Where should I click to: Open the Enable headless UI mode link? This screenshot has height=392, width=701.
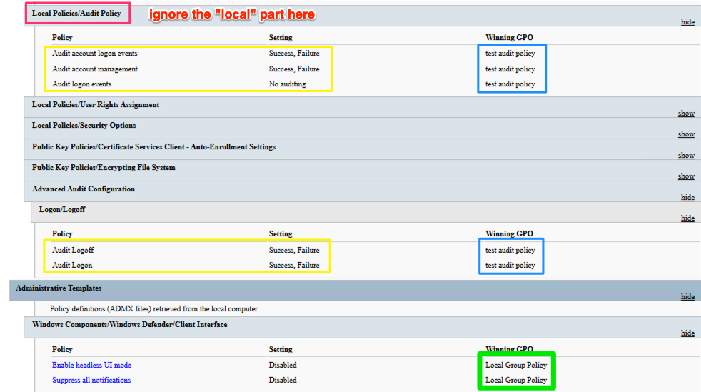pyautogui.click(x=91, y=365)
